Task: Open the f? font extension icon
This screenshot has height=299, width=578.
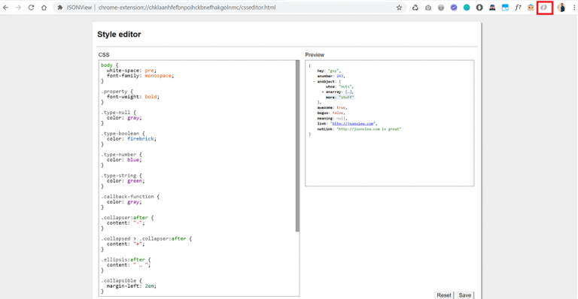Action: tap(518, 8)
